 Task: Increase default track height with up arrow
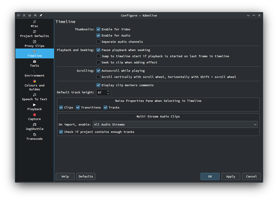108,91
